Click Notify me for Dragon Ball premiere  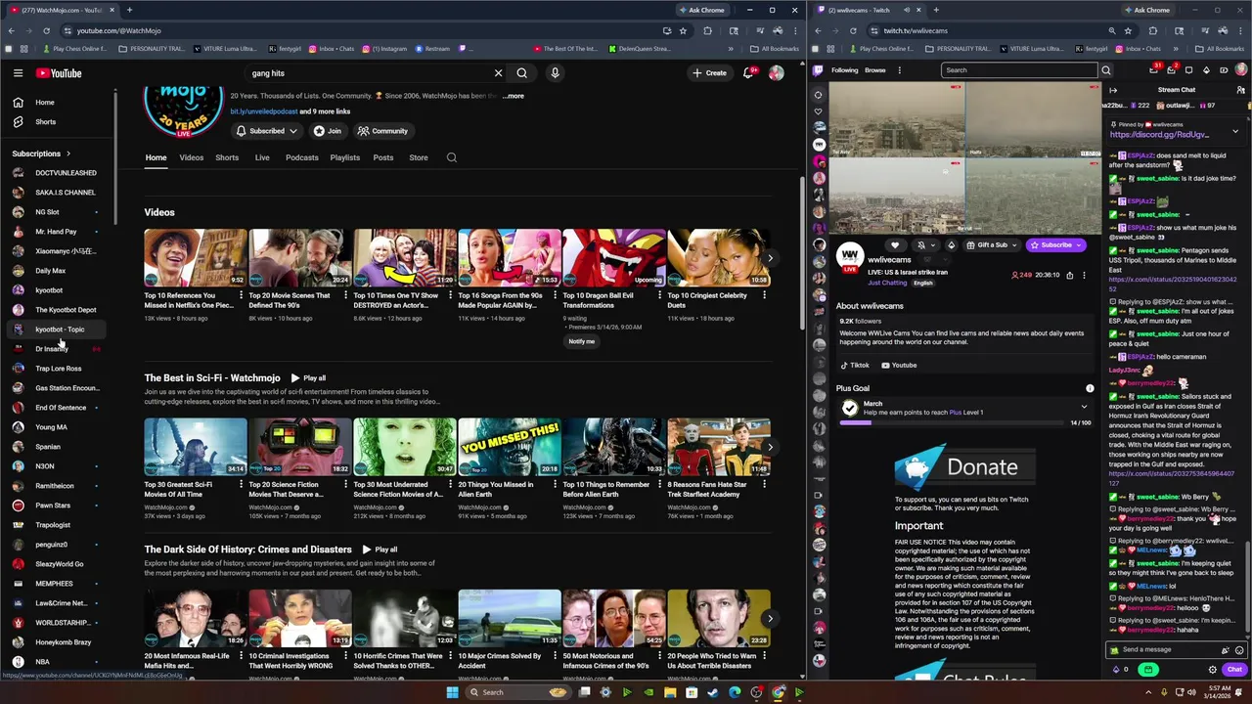coord(582,341)
